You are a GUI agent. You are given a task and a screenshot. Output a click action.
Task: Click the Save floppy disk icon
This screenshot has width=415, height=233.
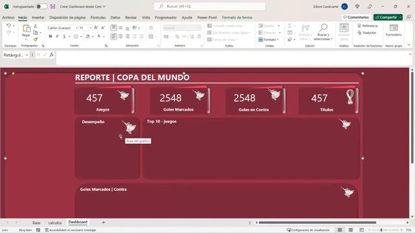pos(53,6)
